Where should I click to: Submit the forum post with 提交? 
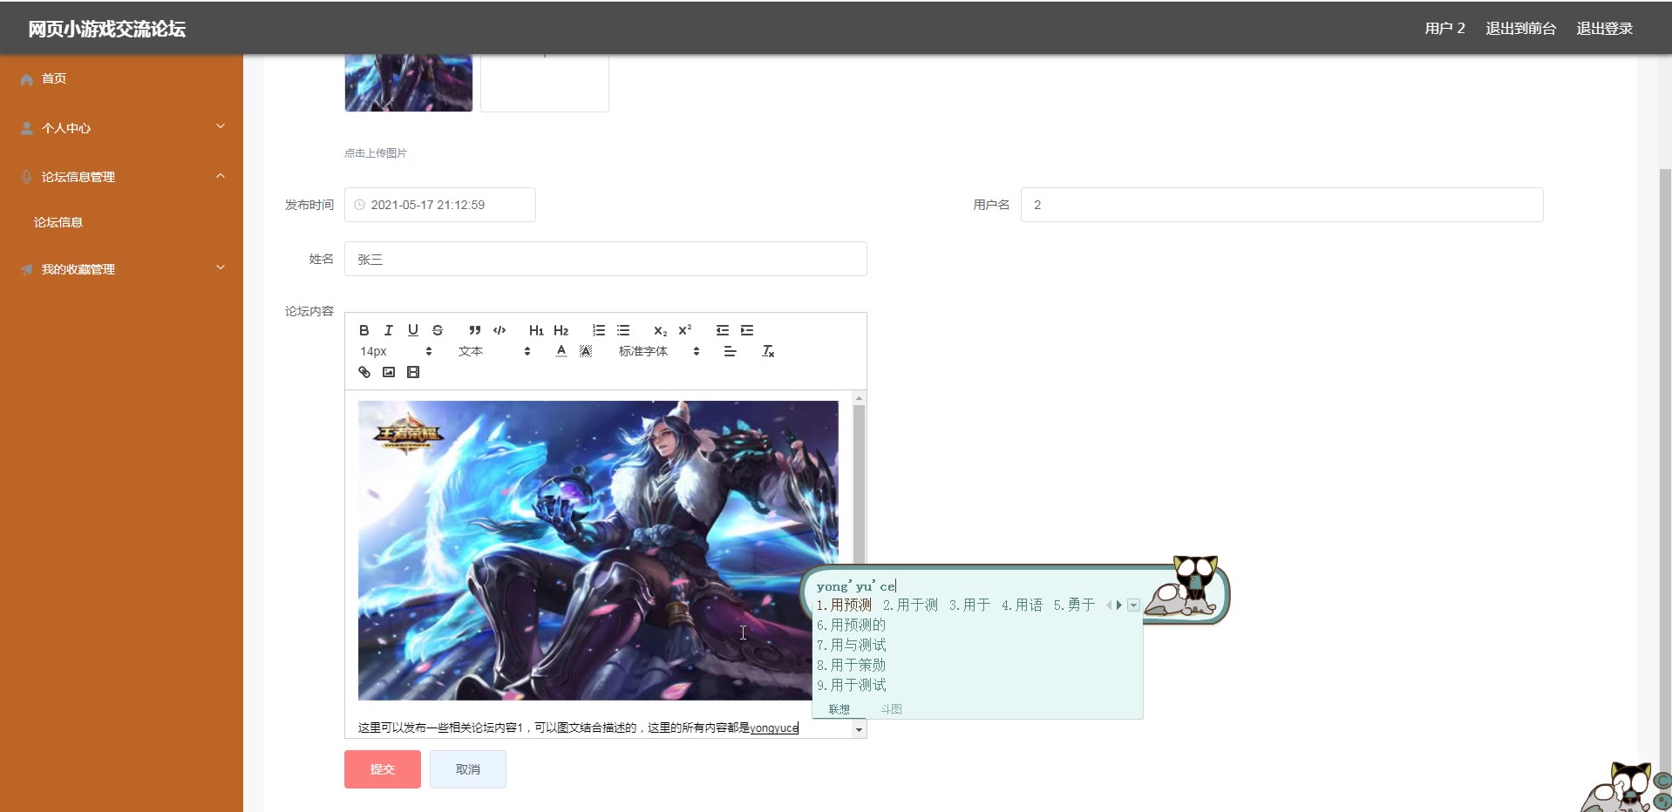(383, 769)
